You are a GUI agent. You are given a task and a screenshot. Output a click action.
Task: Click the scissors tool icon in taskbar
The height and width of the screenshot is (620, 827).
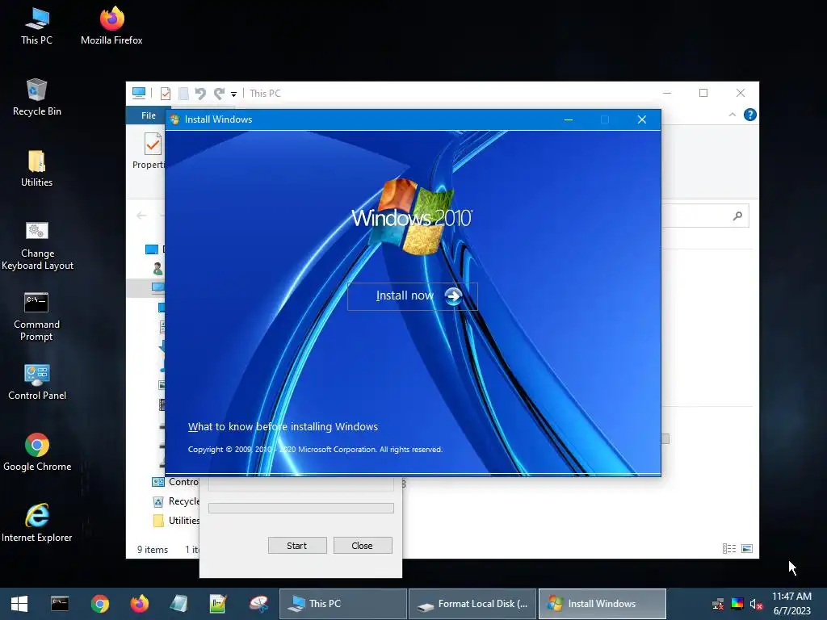pyautogui.click(x=258, y=604)
